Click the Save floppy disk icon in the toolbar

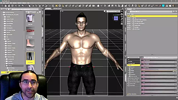12,6
